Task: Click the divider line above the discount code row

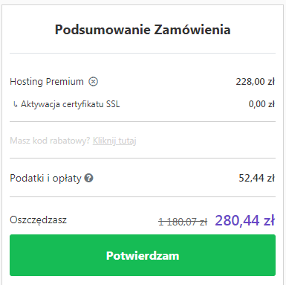Action: tap(143, 122)
